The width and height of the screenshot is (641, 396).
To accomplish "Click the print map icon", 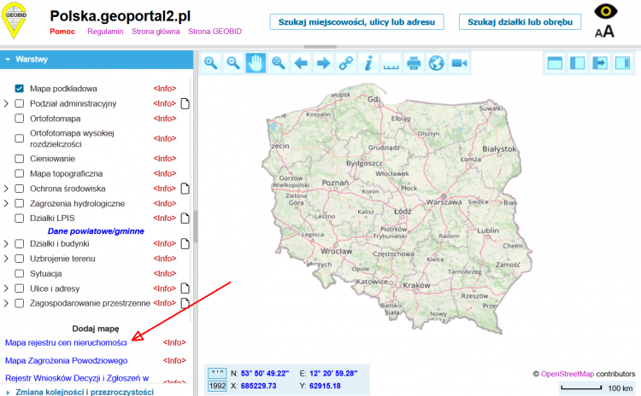I will 414,63.
